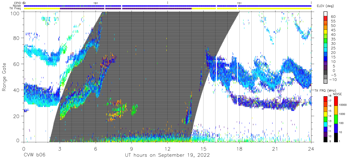Screen dimensions: 350x161
Task: Click the '100' tick on the Range Gate axis
Action: (x=15, y=13)
